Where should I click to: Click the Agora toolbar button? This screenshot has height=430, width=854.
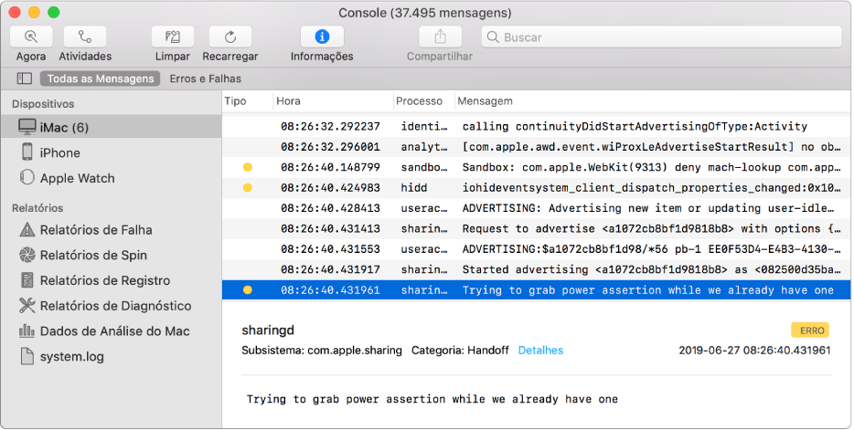31,37
